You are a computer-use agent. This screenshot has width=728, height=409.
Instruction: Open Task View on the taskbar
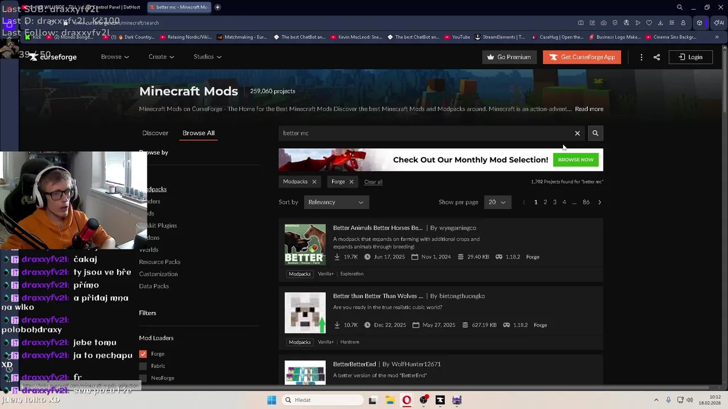coord(373,400)
